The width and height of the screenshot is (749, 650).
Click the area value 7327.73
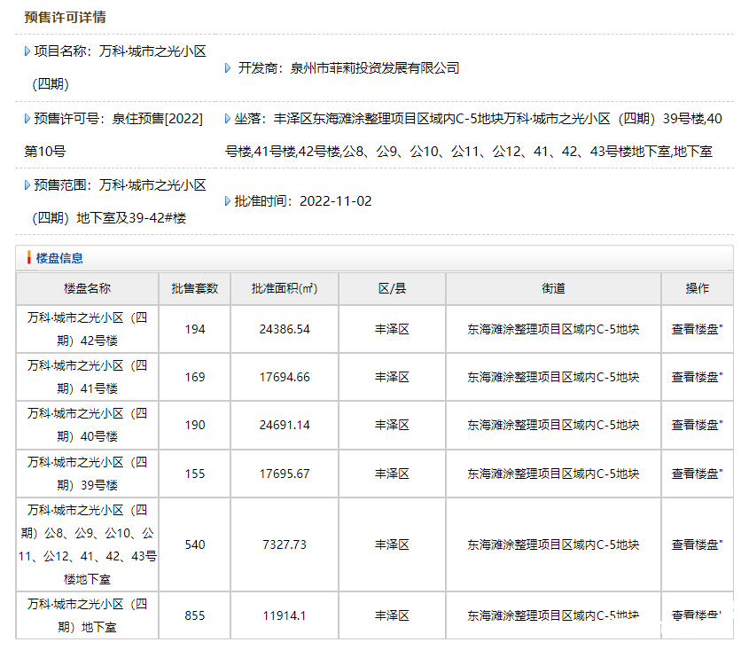[285, 544]
